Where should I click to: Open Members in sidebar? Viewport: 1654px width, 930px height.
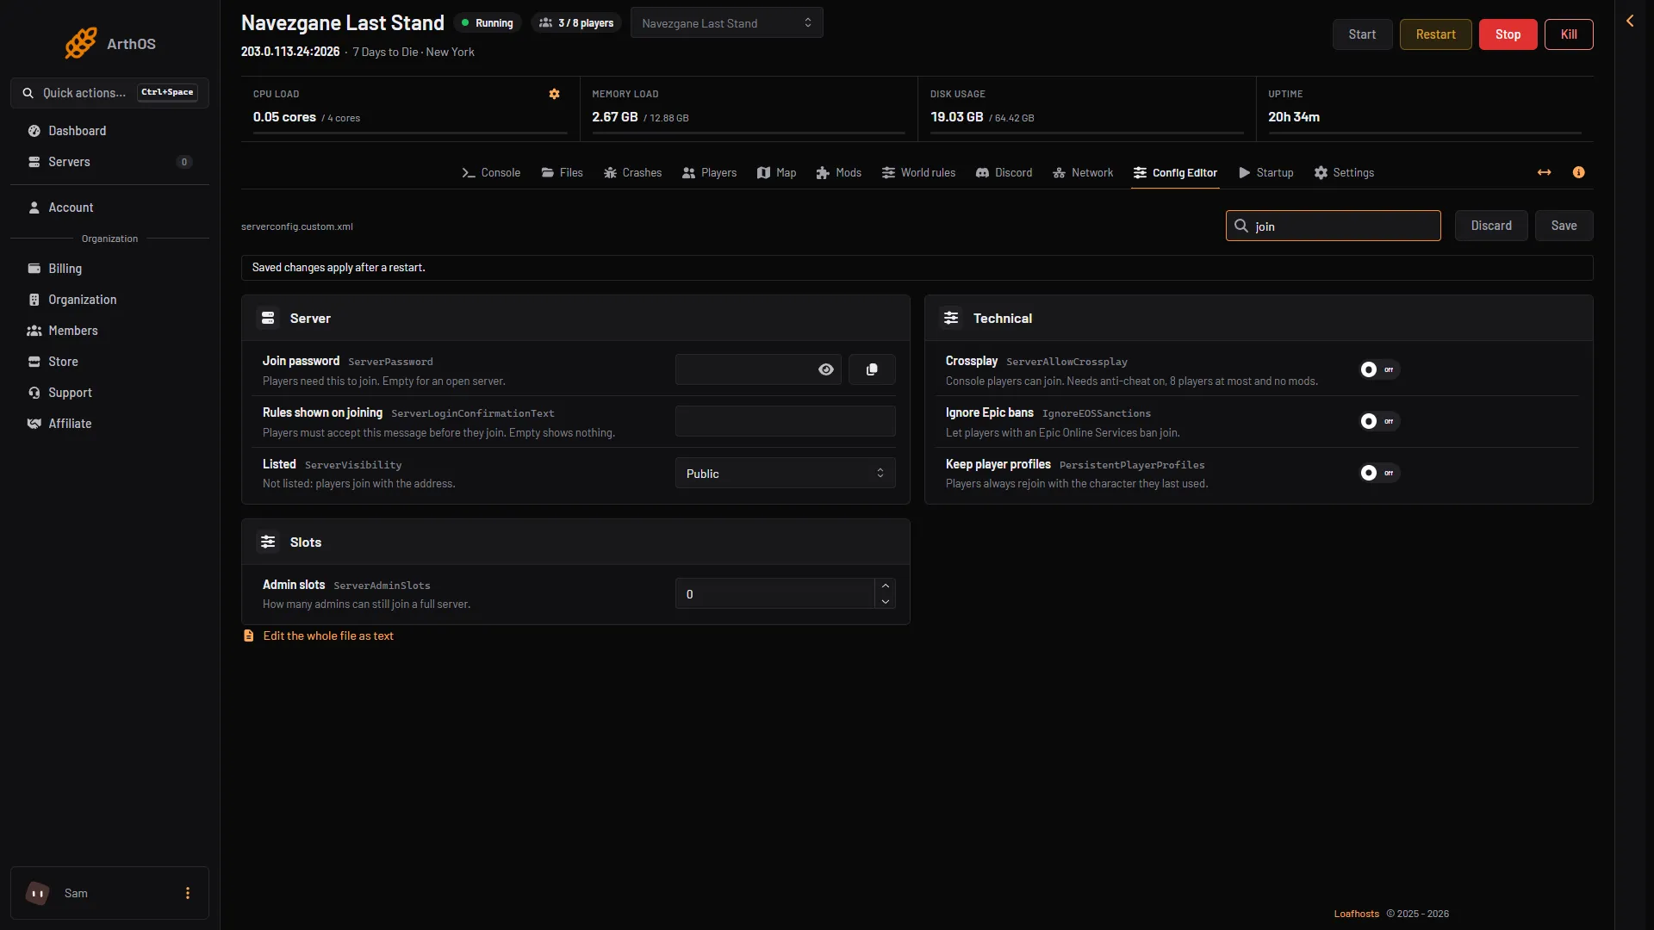pyautogui.click(x=109, y=331)
